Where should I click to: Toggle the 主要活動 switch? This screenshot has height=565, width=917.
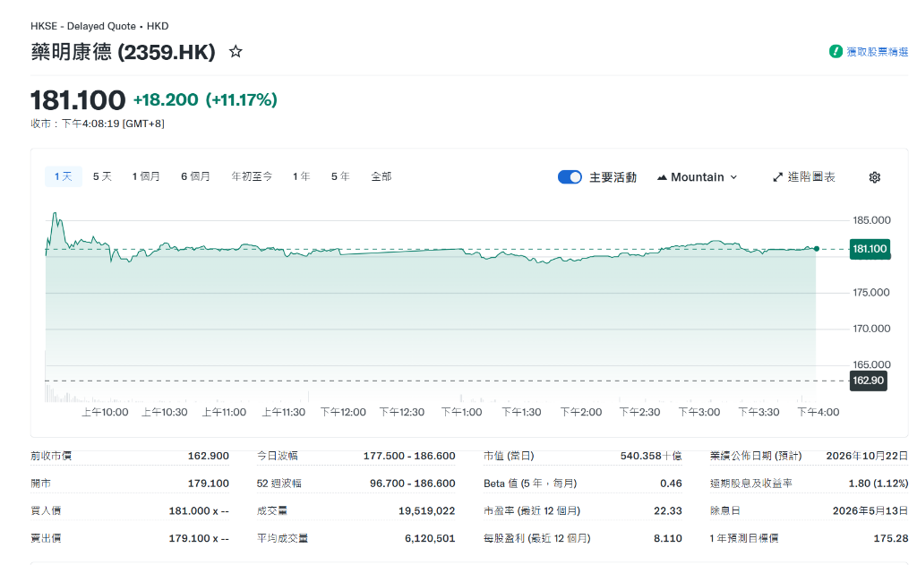tap(570, 176)
